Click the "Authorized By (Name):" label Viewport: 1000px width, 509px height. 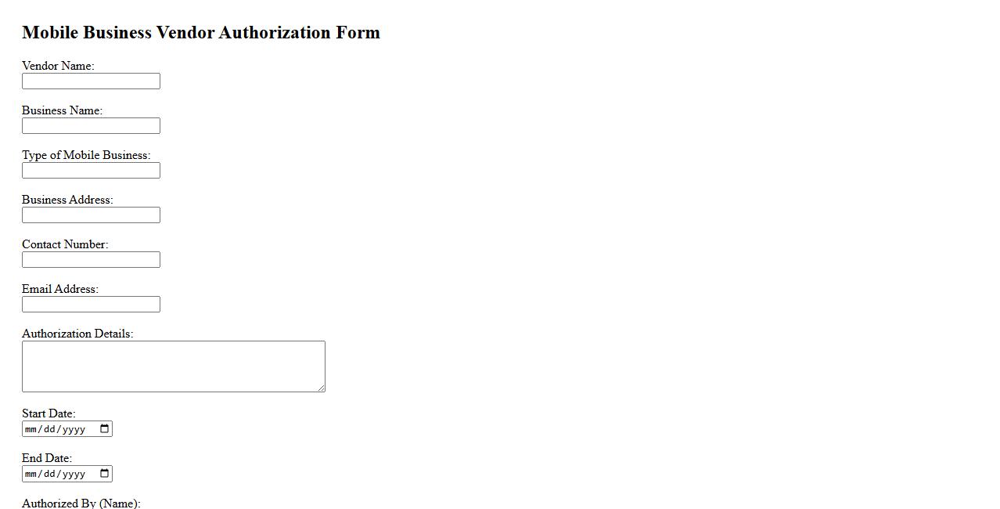[81, 503]
